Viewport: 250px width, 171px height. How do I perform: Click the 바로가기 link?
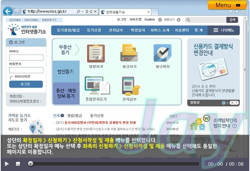tap(14, 129)
